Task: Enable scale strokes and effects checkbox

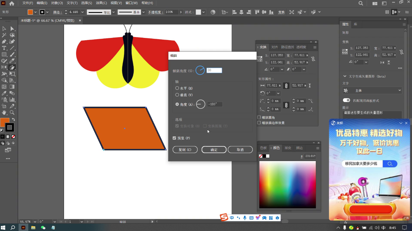Action: 259,123
